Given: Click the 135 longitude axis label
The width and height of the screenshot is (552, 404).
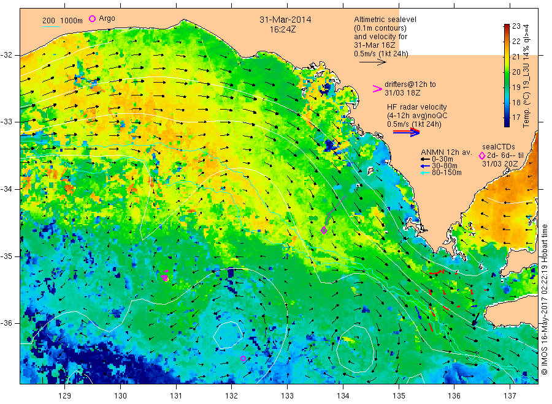Looking at the screenshot, I should (x=399, y=396).
